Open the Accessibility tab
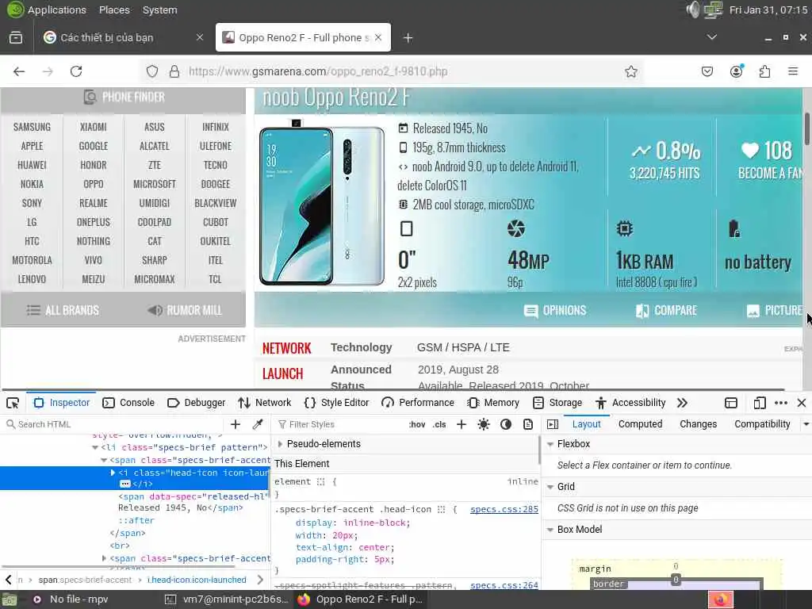The image size is (812, 609). (x=630, y=403)
